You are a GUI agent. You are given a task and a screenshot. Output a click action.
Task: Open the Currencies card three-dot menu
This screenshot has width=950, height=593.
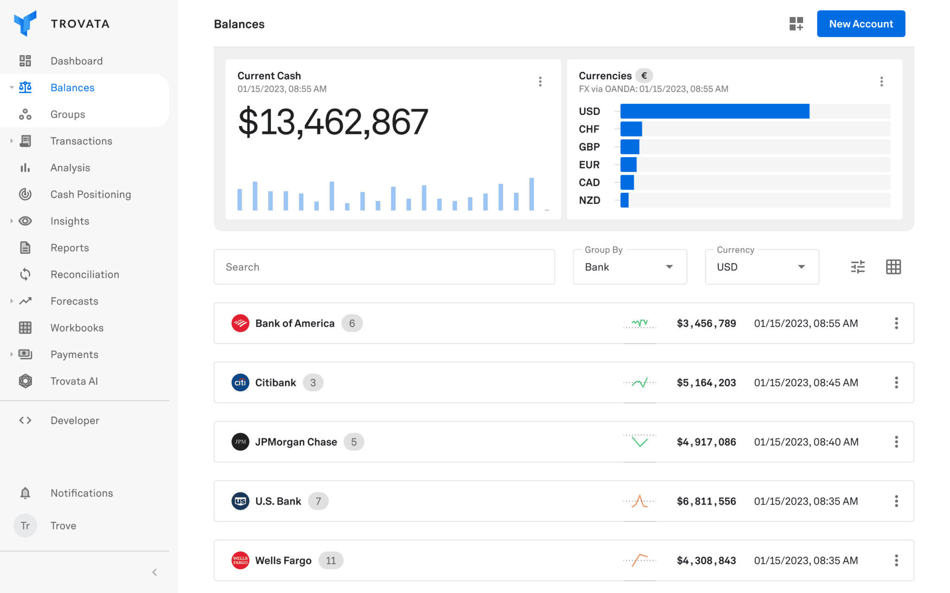[x=881, y=82]
